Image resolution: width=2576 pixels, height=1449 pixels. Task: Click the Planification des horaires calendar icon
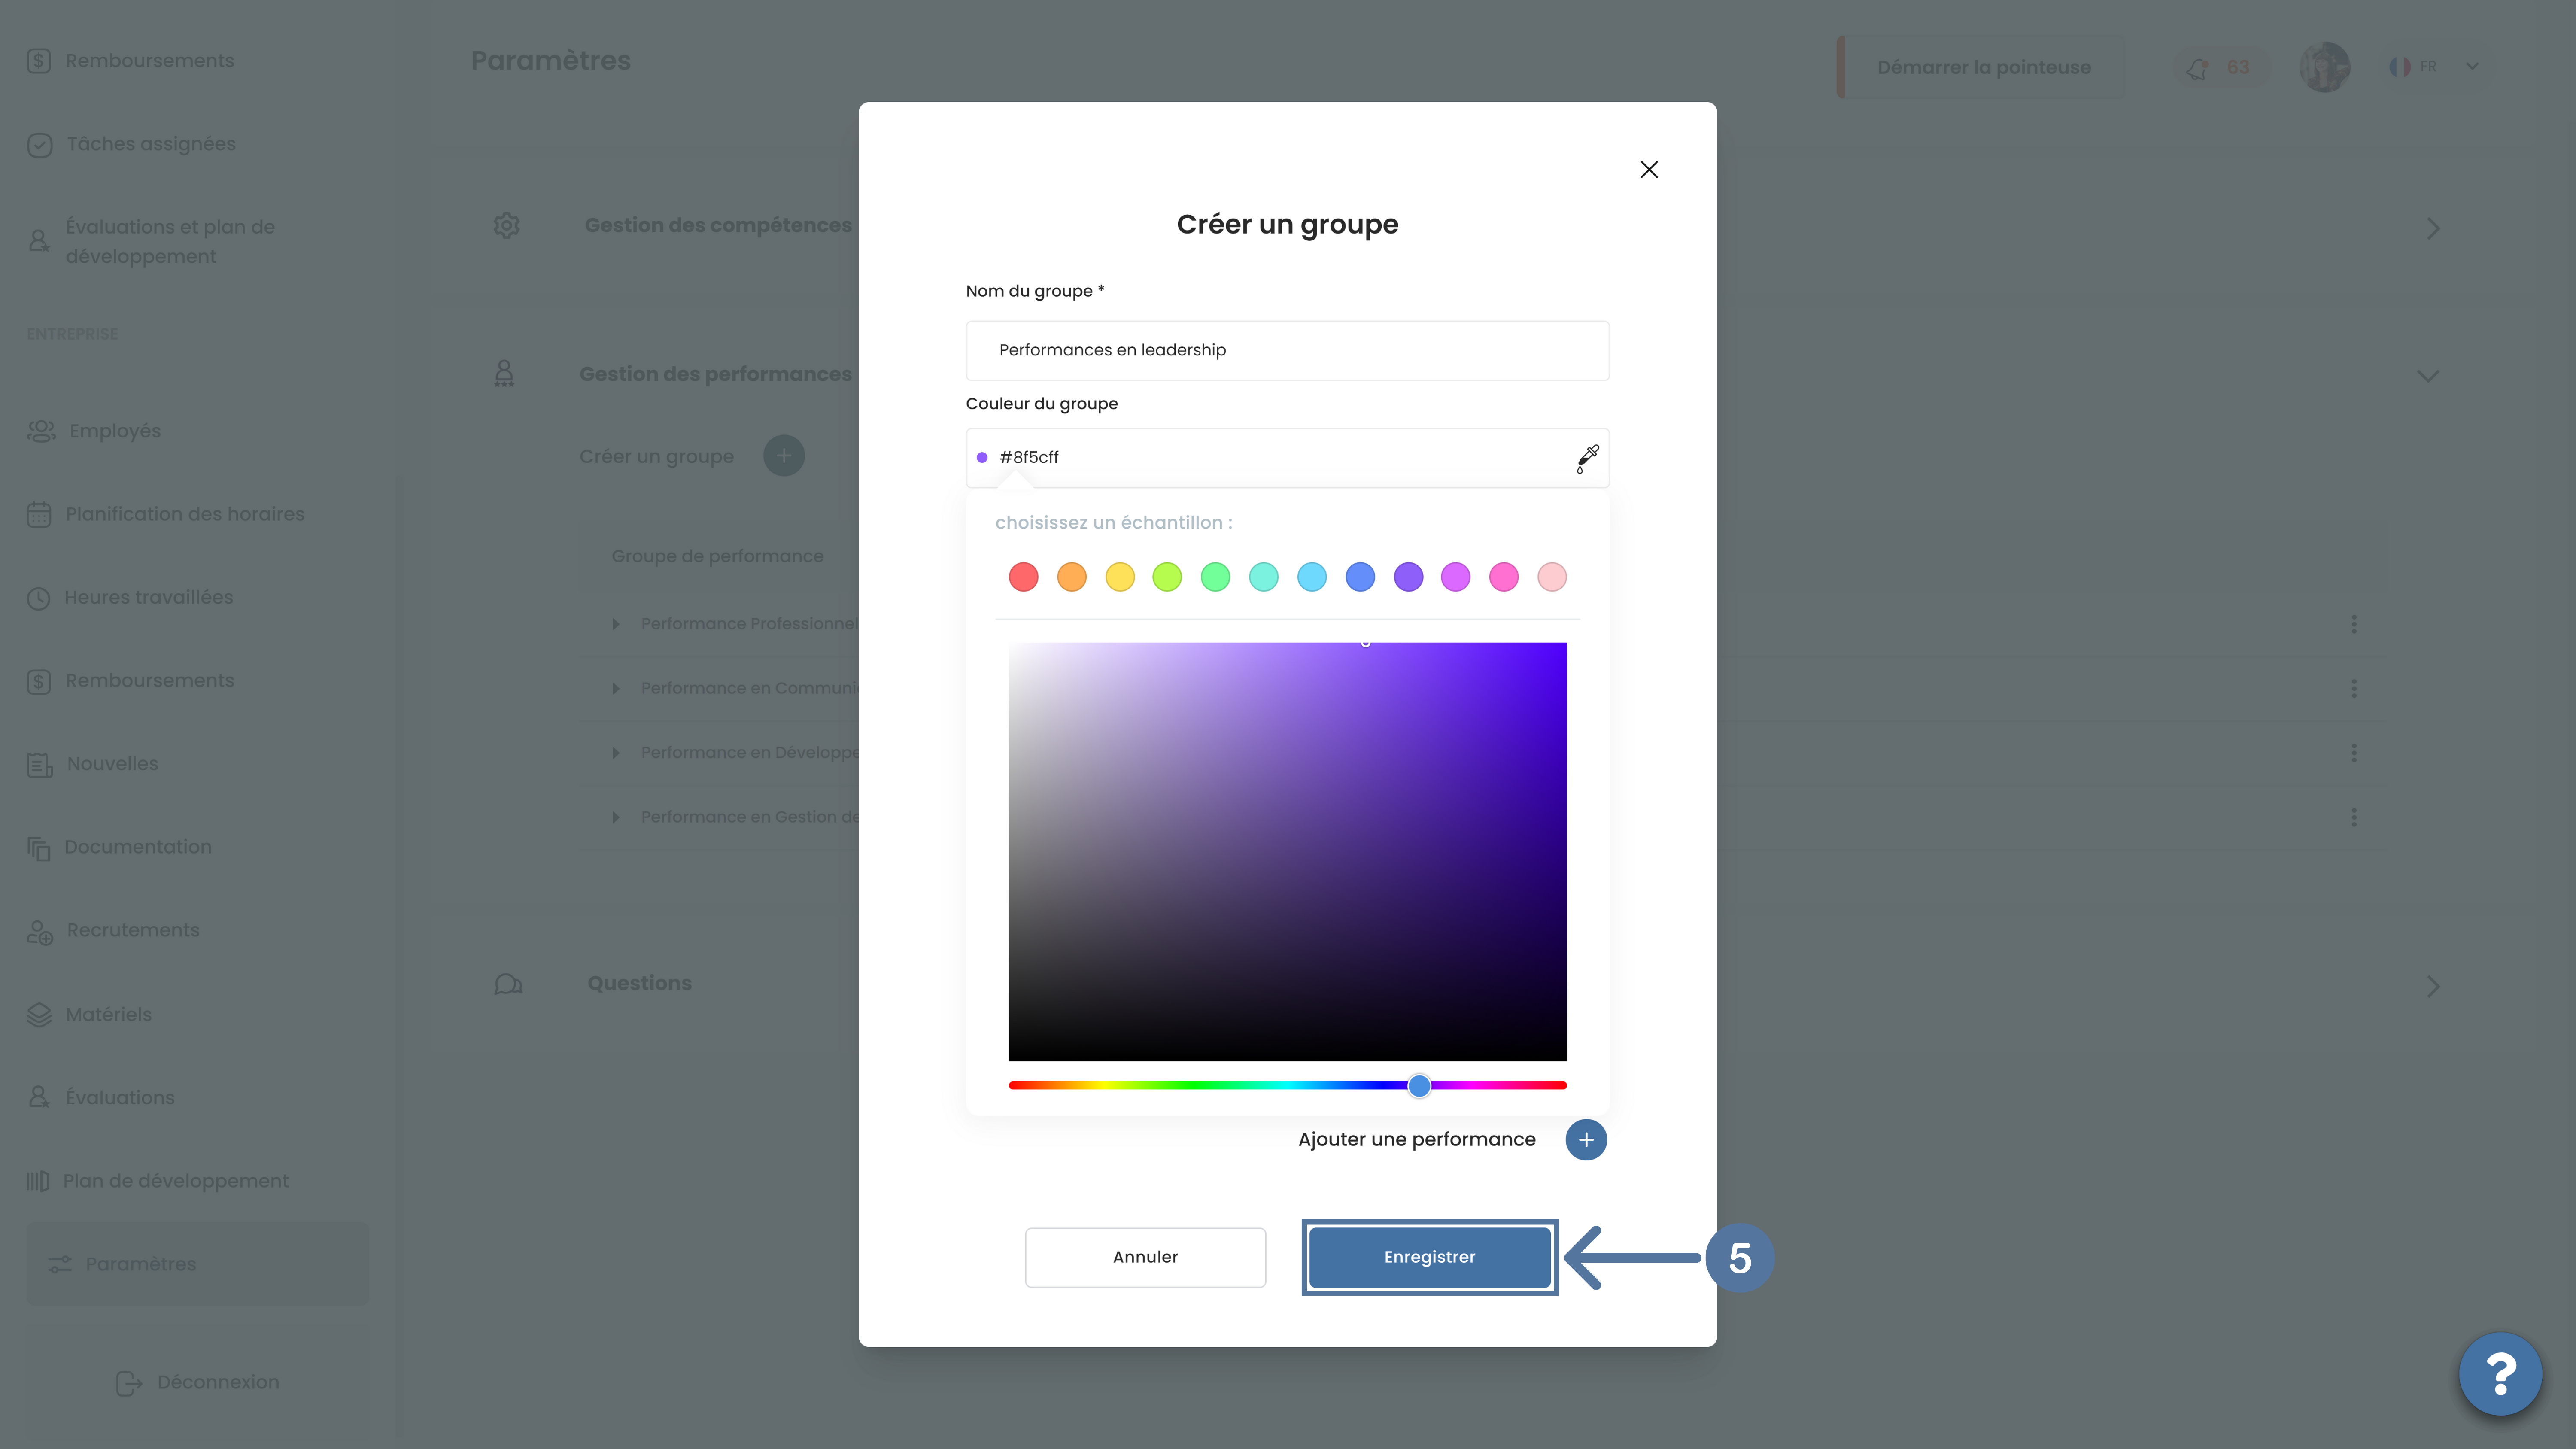coord(39,515)
